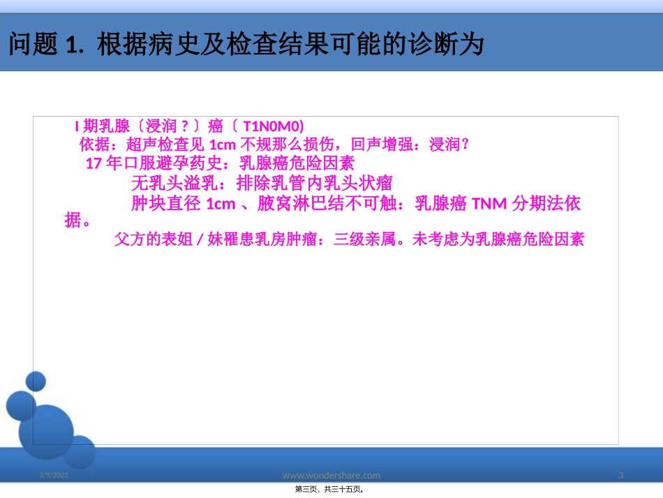The width and height of the screenshot is (663, 498).
Task: Select the line I 期乳腺〔浸润？〕癌〔T1N0M0)
Action: point(189,126)
